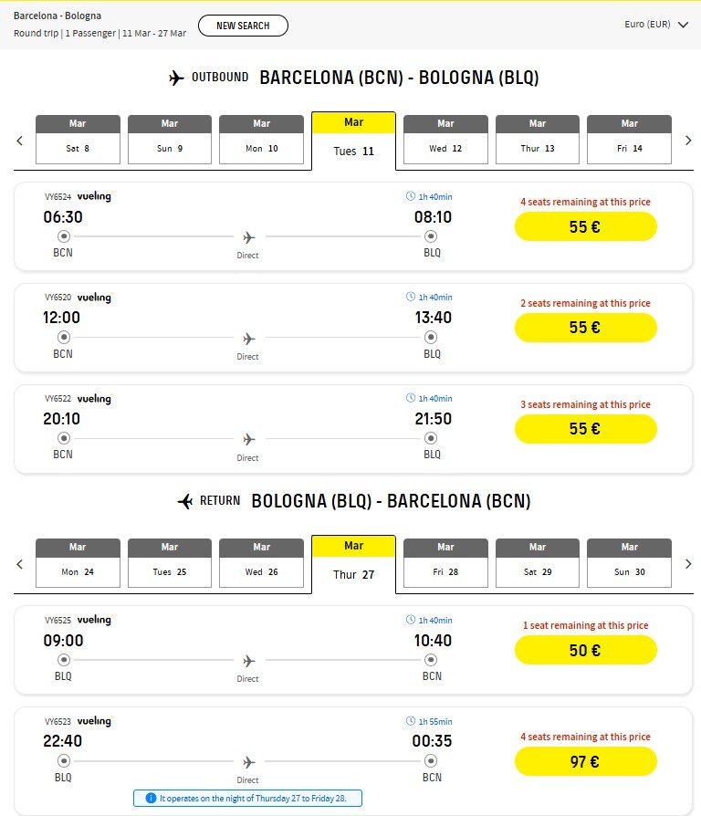
Task: Click the plane icon on the 20:10 flight
Action: pyautogui.click(x=248, y=439)
